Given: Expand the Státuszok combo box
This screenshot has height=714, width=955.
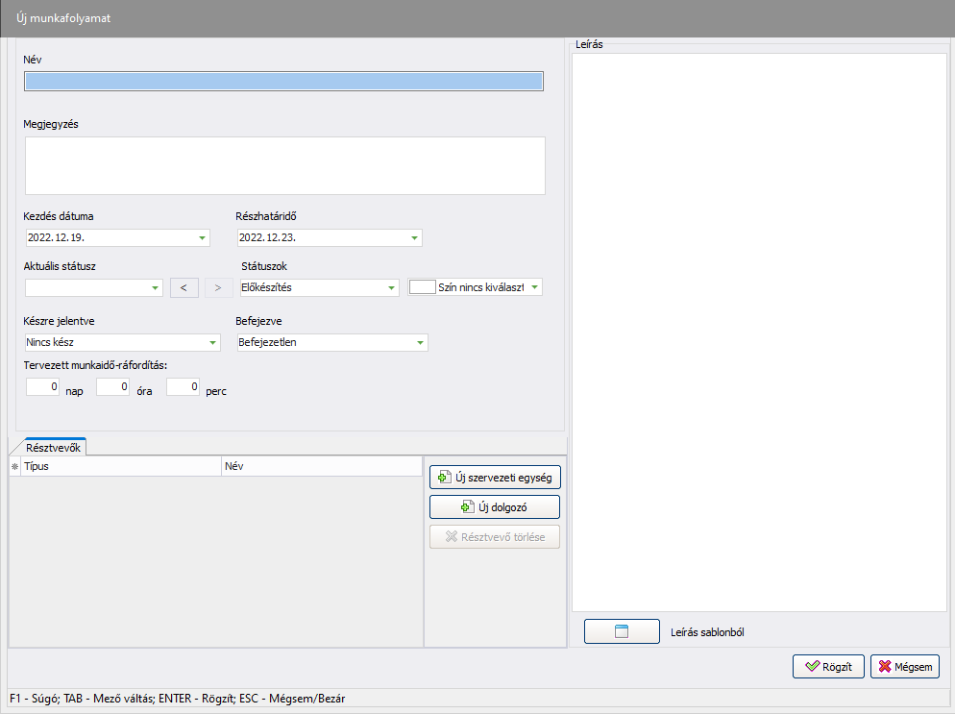Looking at the screenshot, I should click(391, 287).
